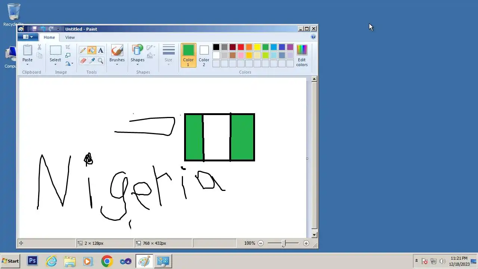Click the Crop icon in Image group
The width and height of the screenshot is (478, 269).
pyautogui.click(x=68, y=47)
